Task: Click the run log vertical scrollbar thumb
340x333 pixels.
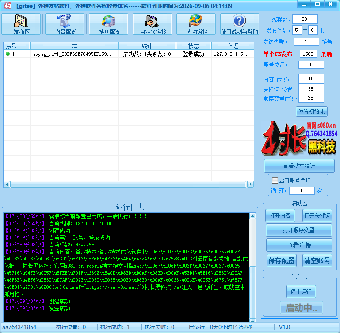Action: (x=252, y=292)
